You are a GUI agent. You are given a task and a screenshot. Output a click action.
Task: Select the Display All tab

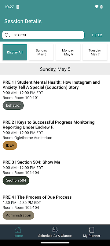(15, 52)
